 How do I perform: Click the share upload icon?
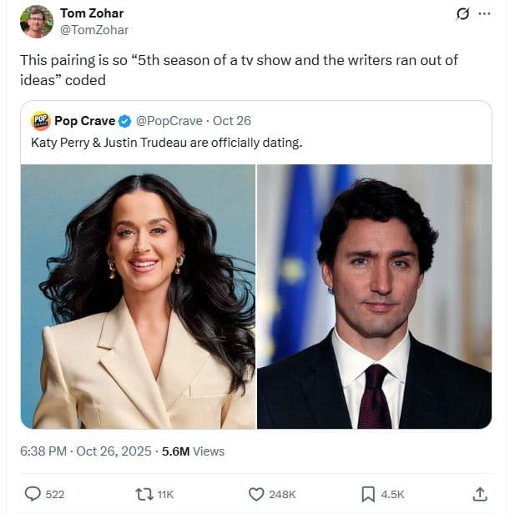480,494
